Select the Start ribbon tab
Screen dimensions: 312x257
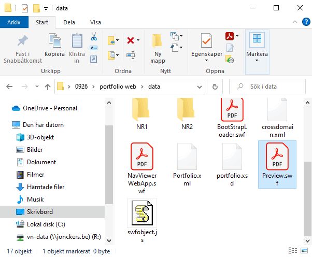[42, 22]
